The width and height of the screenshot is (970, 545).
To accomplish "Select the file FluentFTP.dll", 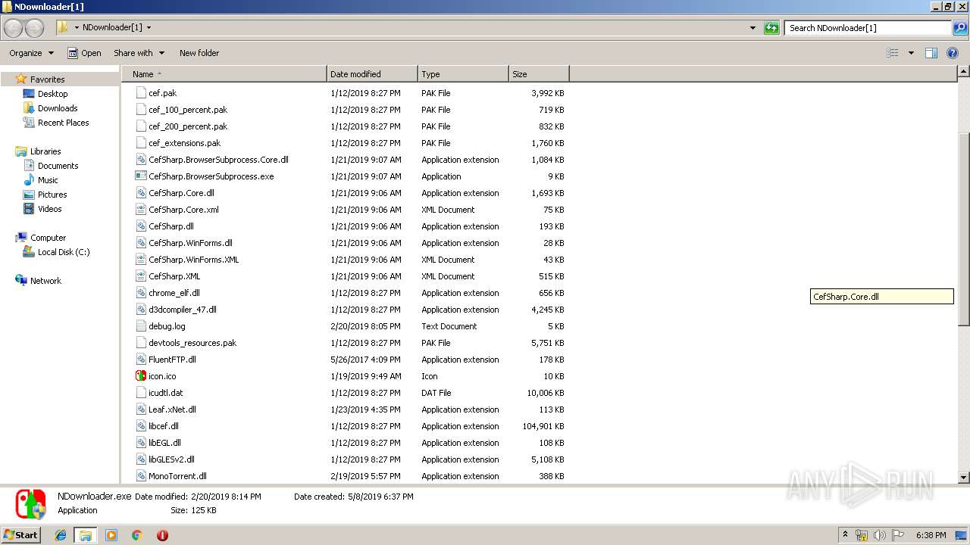I will 172,360.
